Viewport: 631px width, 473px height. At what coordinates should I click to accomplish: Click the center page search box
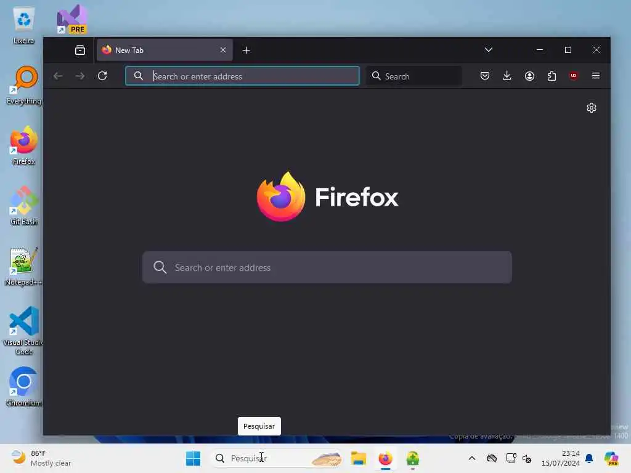click(x=327, y=267)
